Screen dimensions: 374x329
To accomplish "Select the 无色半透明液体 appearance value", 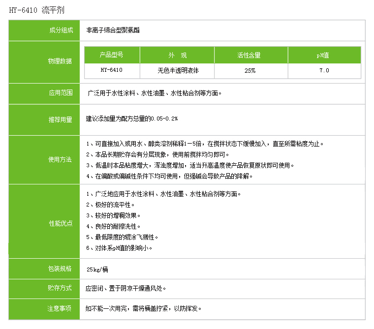I will 177,70.
